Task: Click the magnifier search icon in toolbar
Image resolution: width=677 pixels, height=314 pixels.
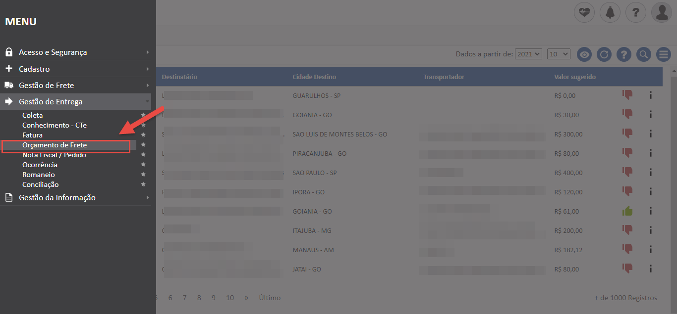Action: [x=643, y=54]
